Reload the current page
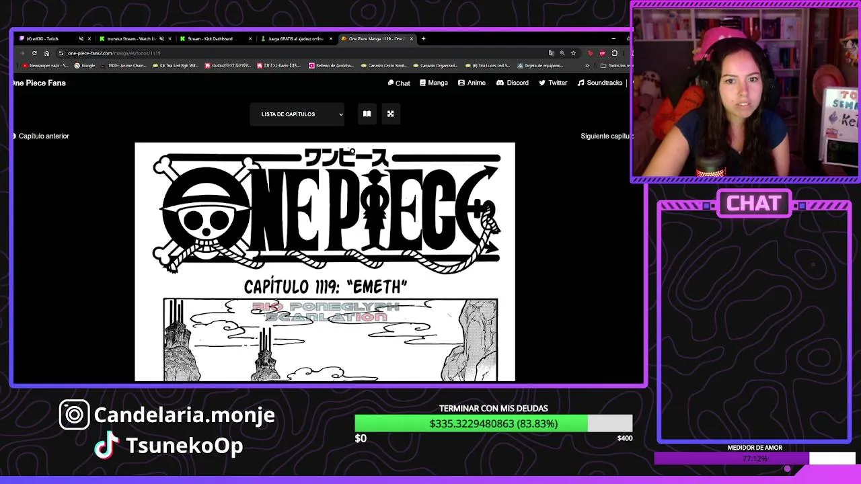Screen dimensions: 861x484 click(34, 53)
